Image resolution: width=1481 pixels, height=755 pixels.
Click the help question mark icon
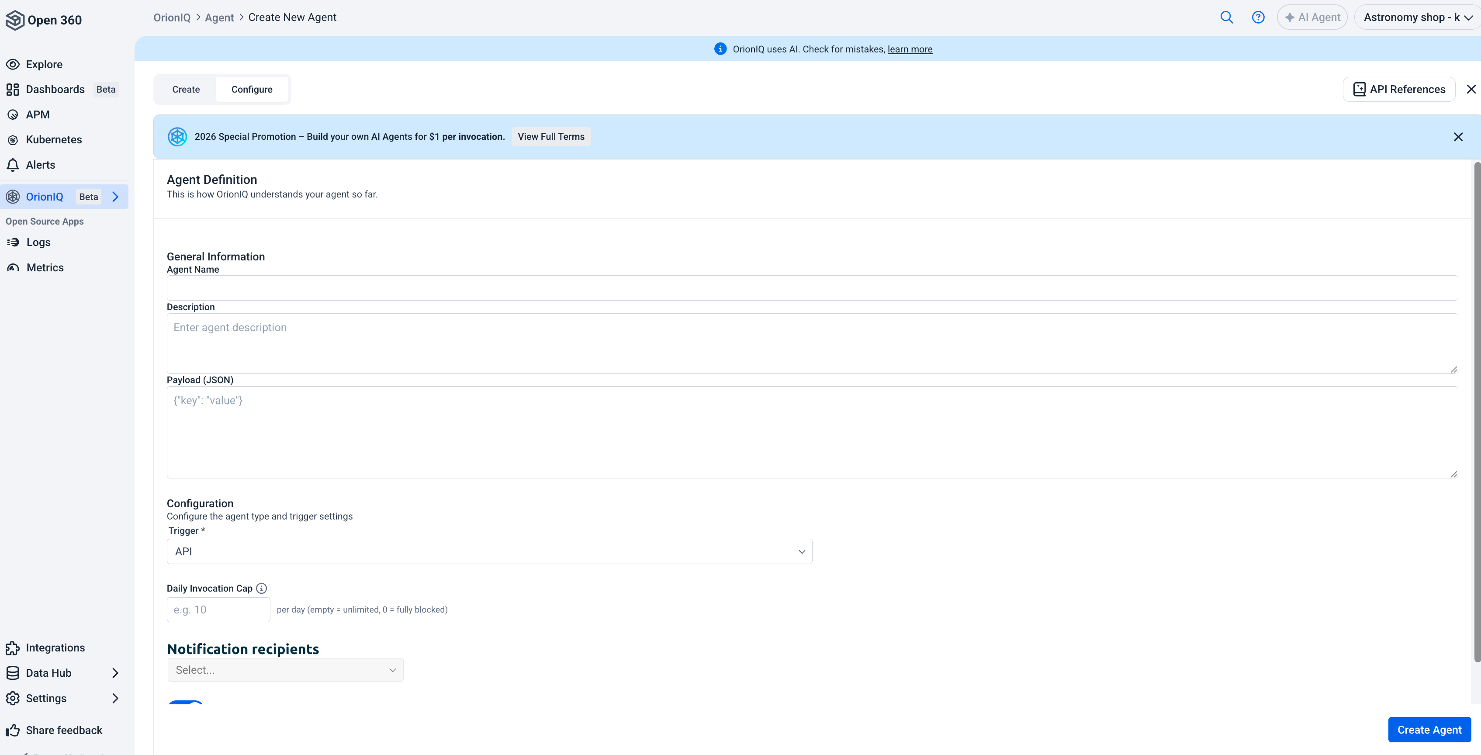(x=1259, y=17)
